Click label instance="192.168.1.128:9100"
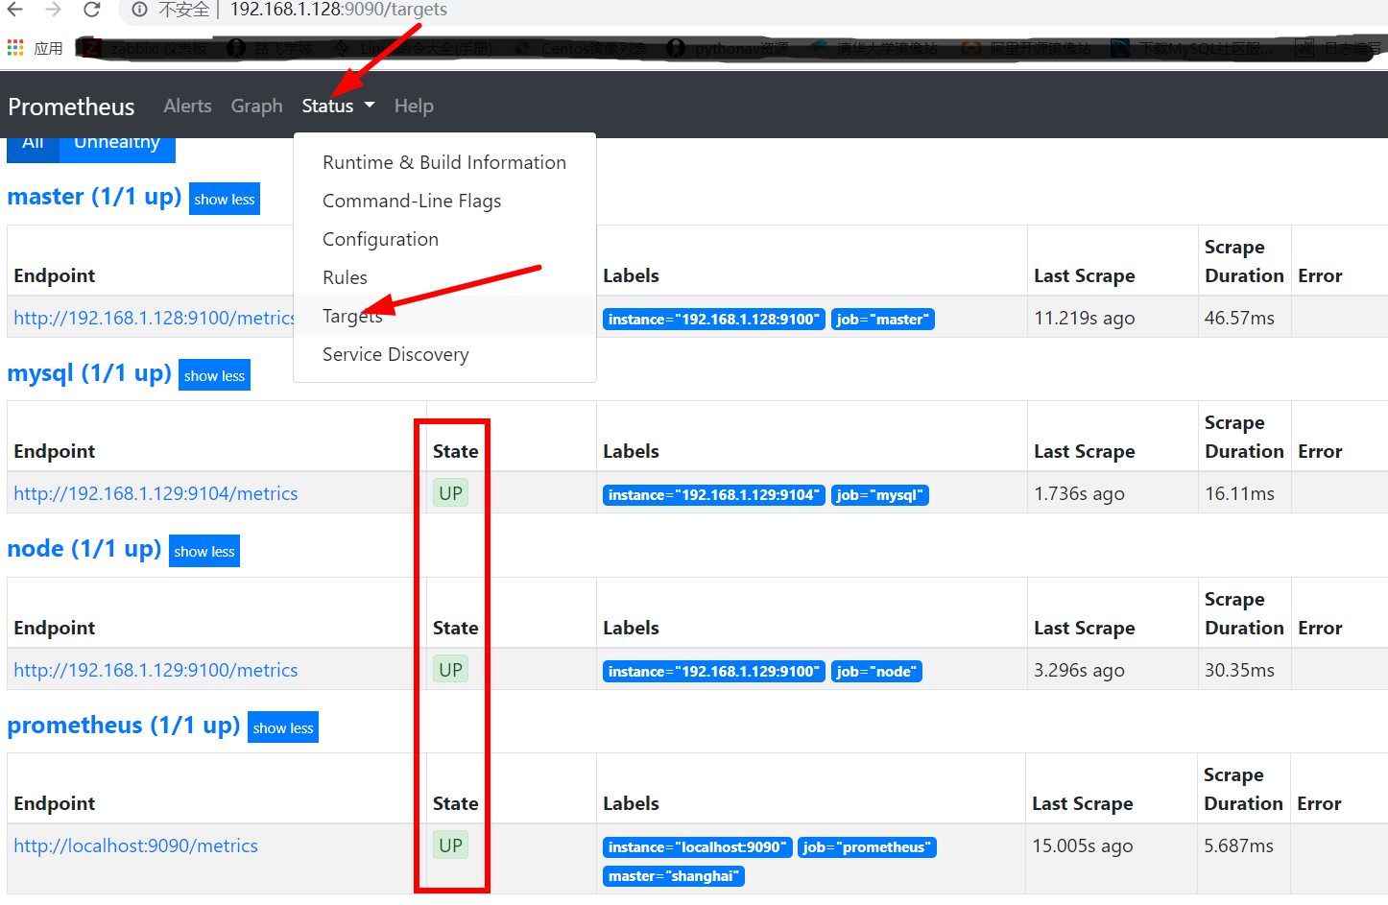Viewport: 1388px width, 905px height. [714, 320]
